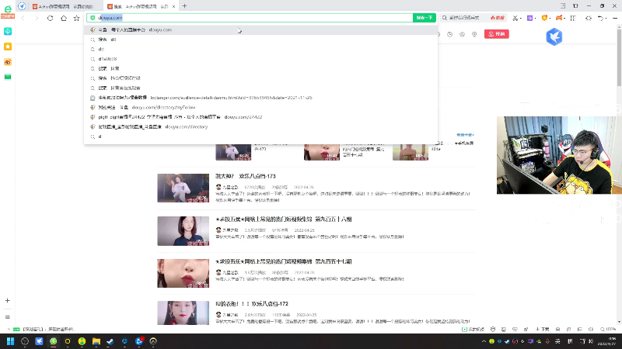This screenshot has width=622, height=349.
Task: Open the scissors screenshot tool
Action: coord(515,18)
